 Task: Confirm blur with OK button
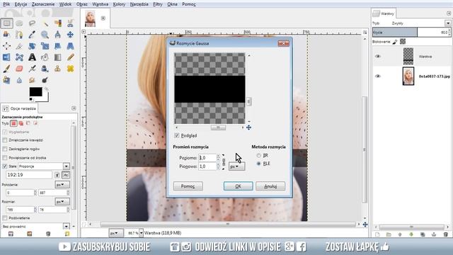point(238,186)
